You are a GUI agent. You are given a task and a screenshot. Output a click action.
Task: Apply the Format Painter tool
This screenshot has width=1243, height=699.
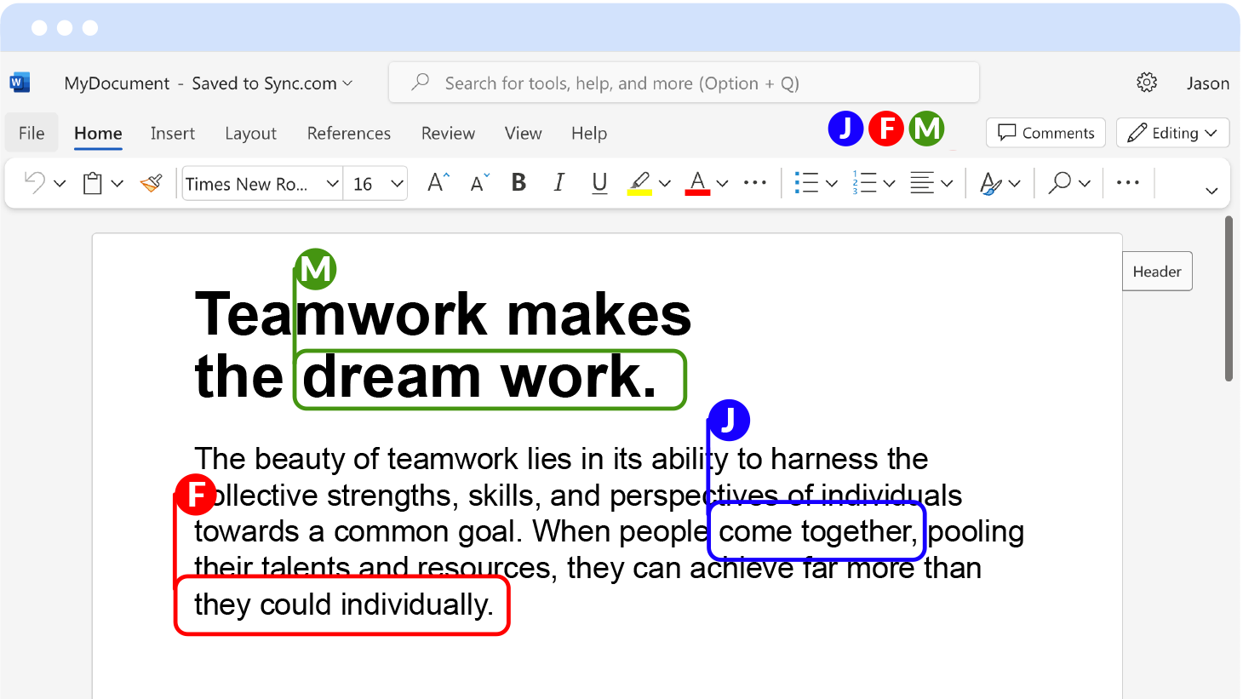[151, 182]
